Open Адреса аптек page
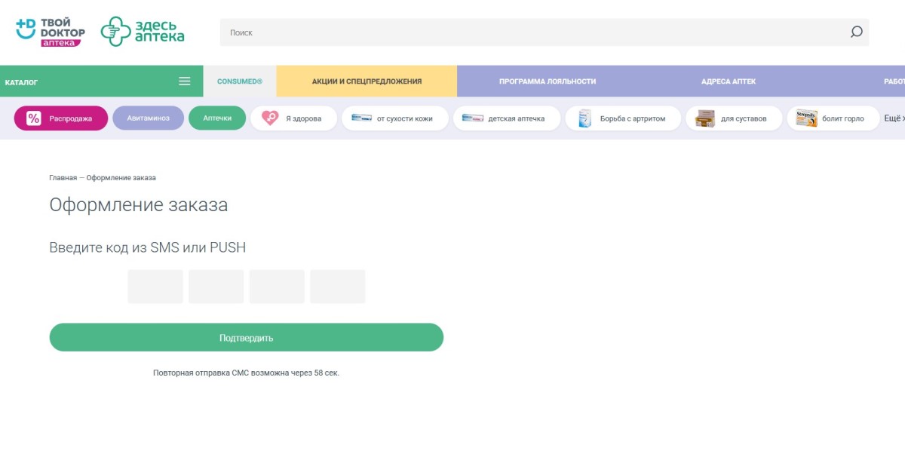 [x=728, y=81]
